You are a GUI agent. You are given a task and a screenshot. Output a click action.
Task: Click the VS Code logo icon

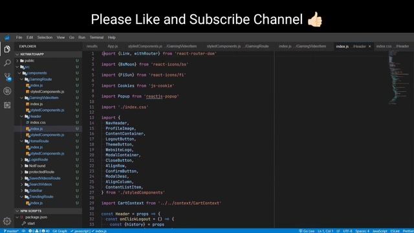coord(7,38)
